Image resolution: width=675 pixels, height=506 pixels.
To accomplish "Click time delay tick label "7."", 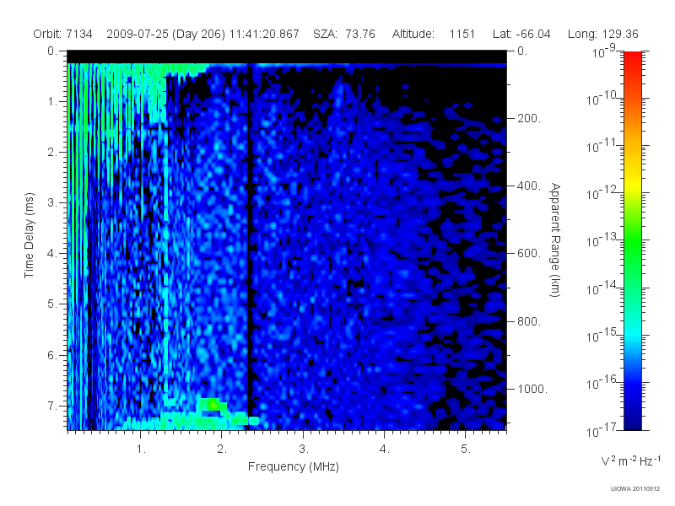I will [x=52, y=406].
